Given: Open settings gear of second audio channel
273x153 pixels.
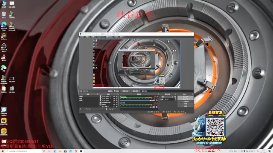Looking at the screenshot, I should pos(157,107).
